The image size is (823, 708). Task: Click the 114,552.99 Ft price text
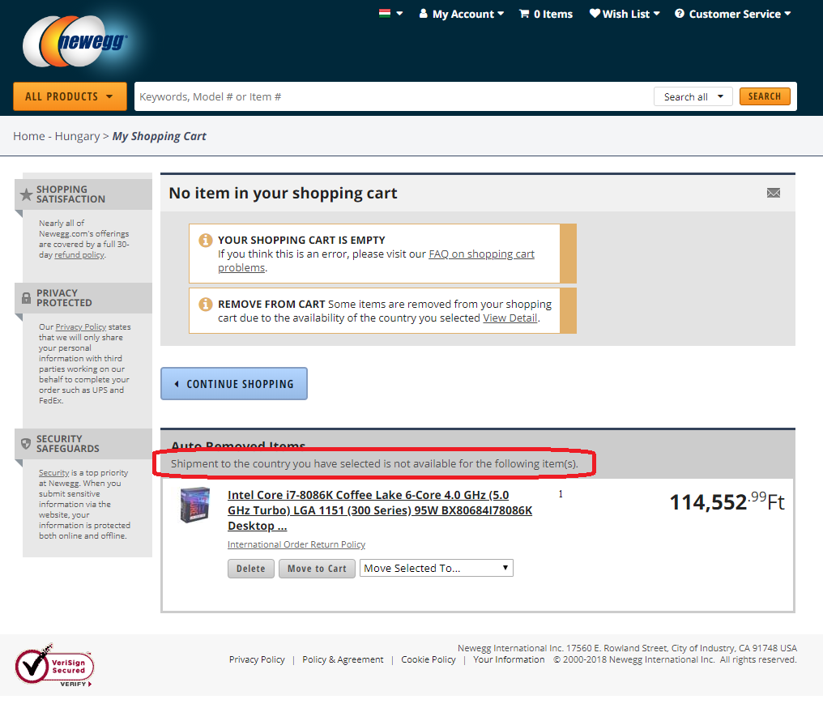(x=727, y=501)
